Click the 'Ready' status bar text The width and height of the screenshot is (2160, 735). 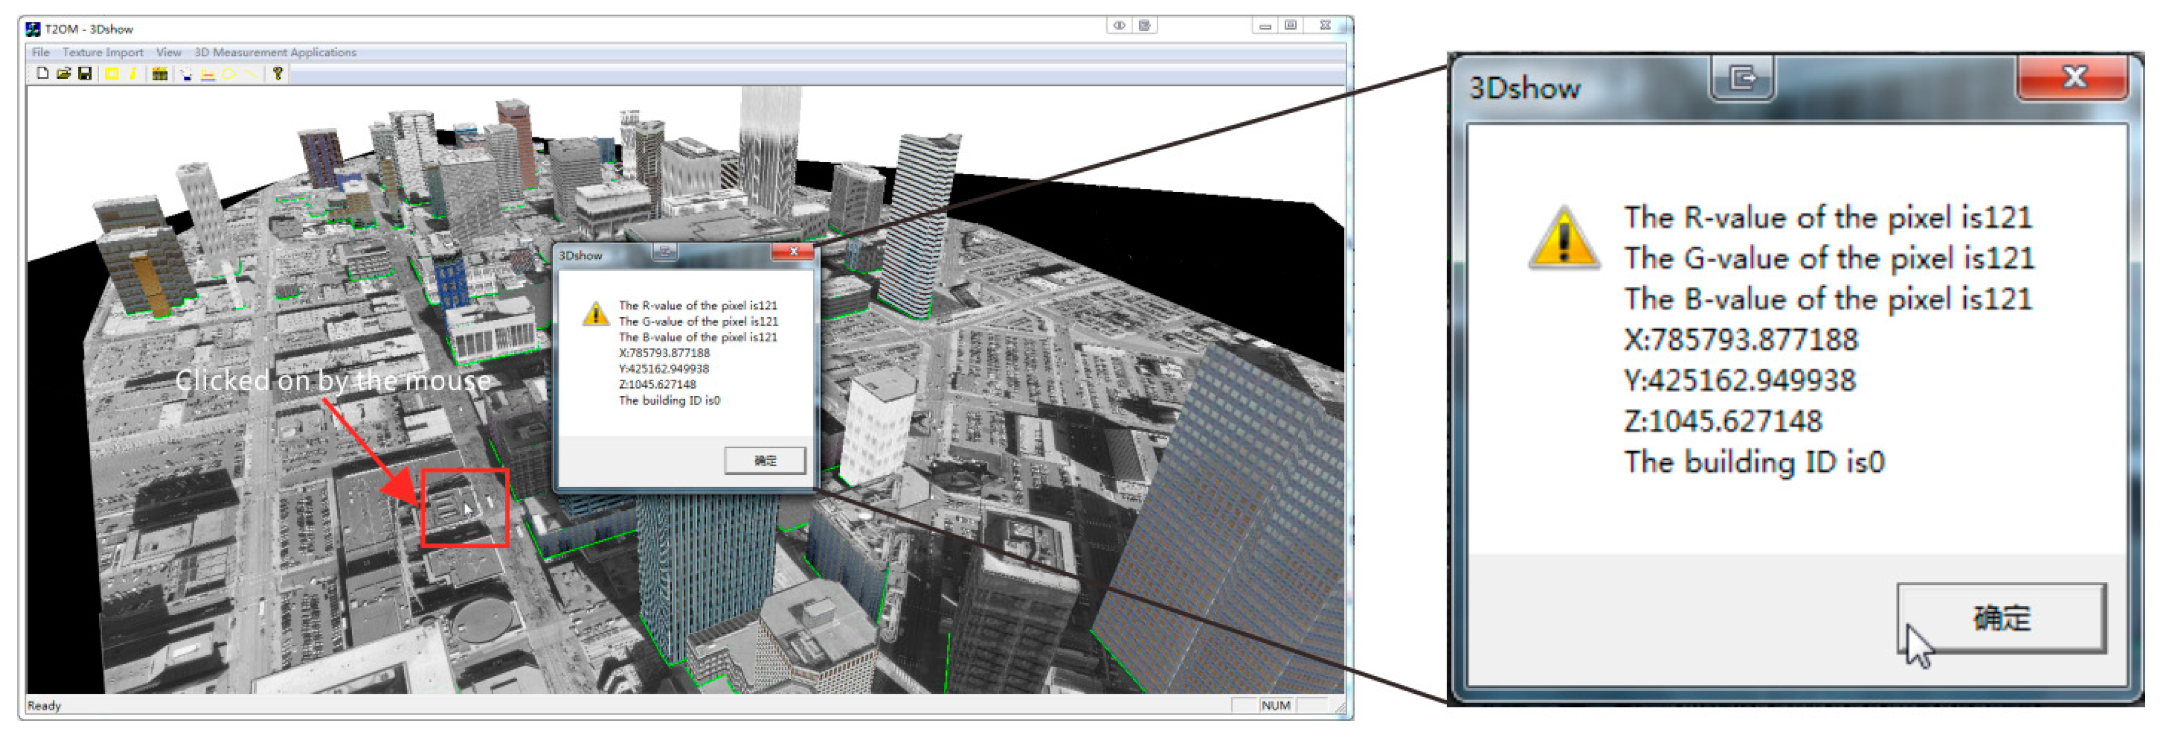pyautogui.click(x=44, y=706)
